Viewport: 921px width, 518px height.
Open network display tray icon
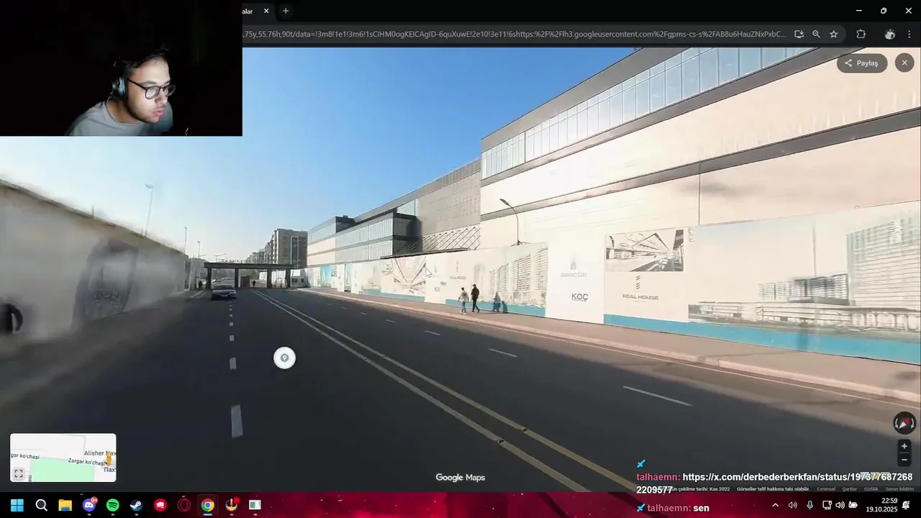tap(827, 505)
